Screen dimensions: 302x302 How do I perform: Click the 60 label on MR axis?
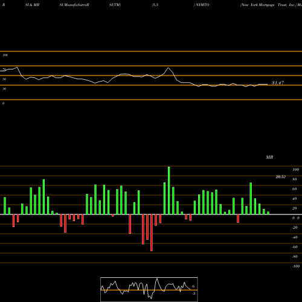[x=295, y=189]
